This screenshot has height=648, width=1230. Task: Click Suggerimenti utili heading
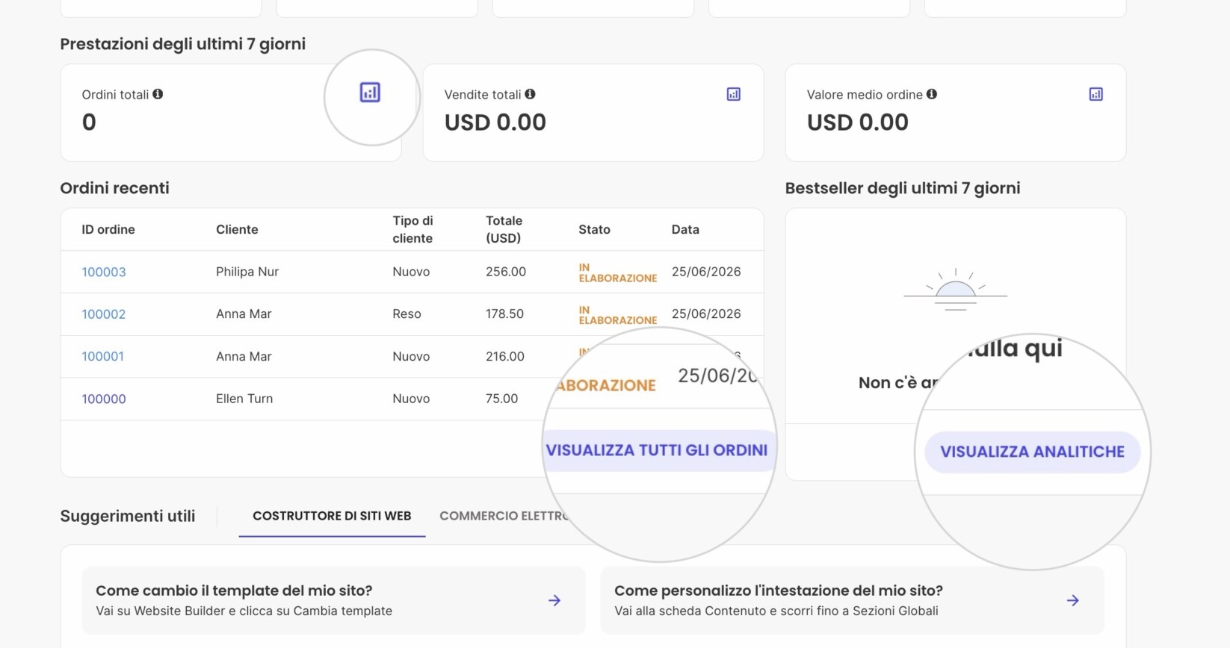click(x=128, y=516)
